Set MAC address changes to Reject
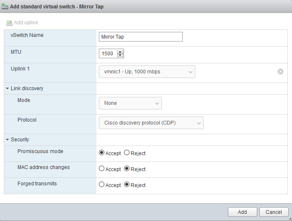292x221 pixels. 127,169
